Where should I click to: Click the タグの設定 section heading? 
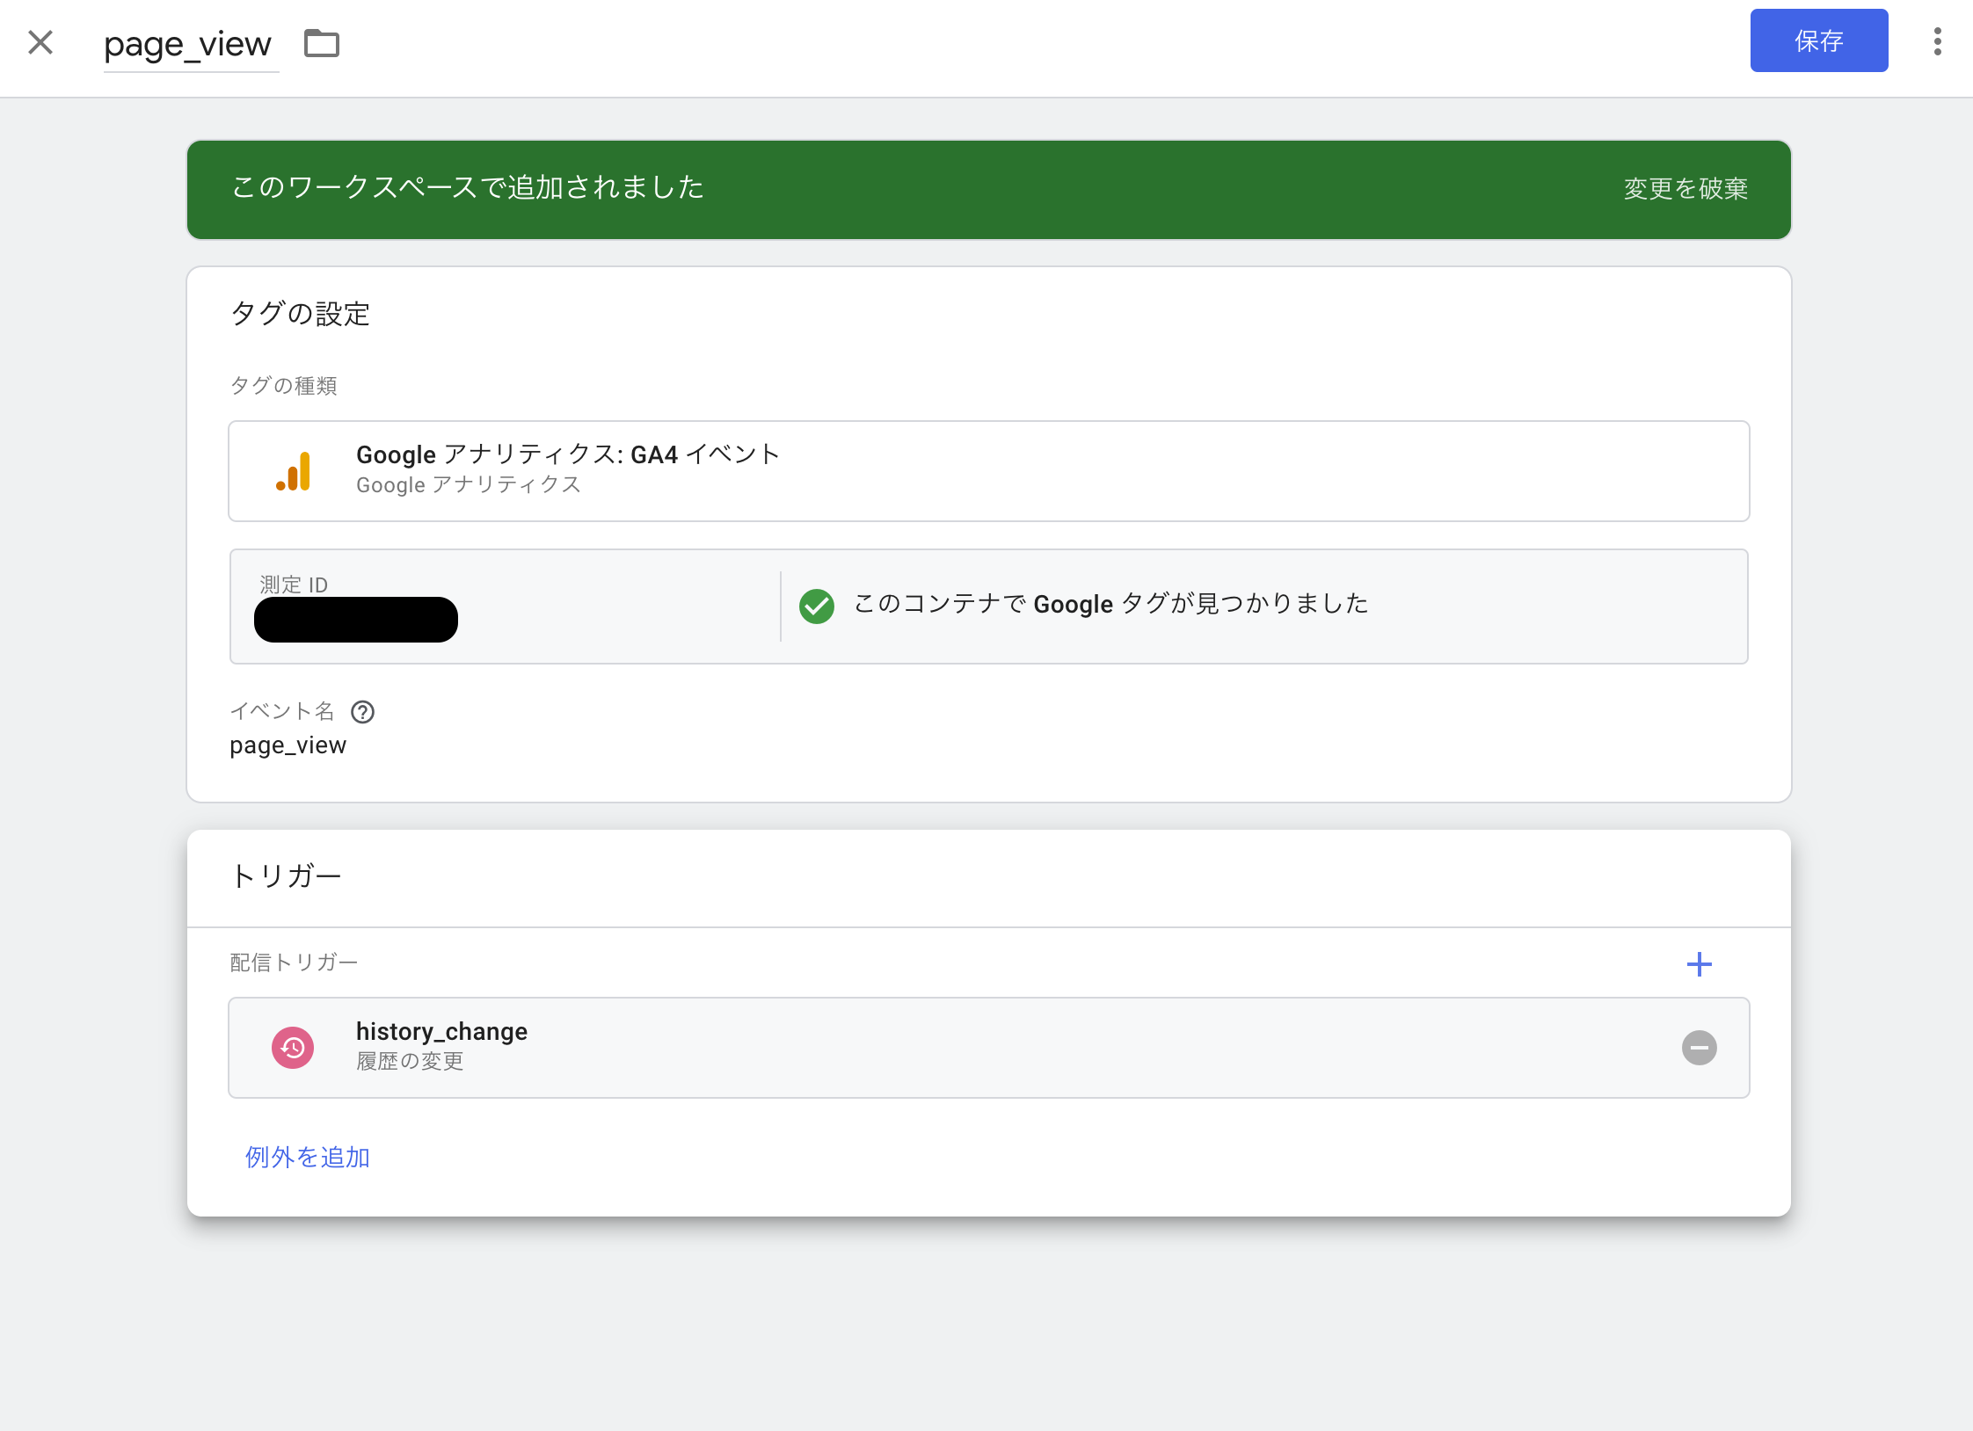pos(300,314)
